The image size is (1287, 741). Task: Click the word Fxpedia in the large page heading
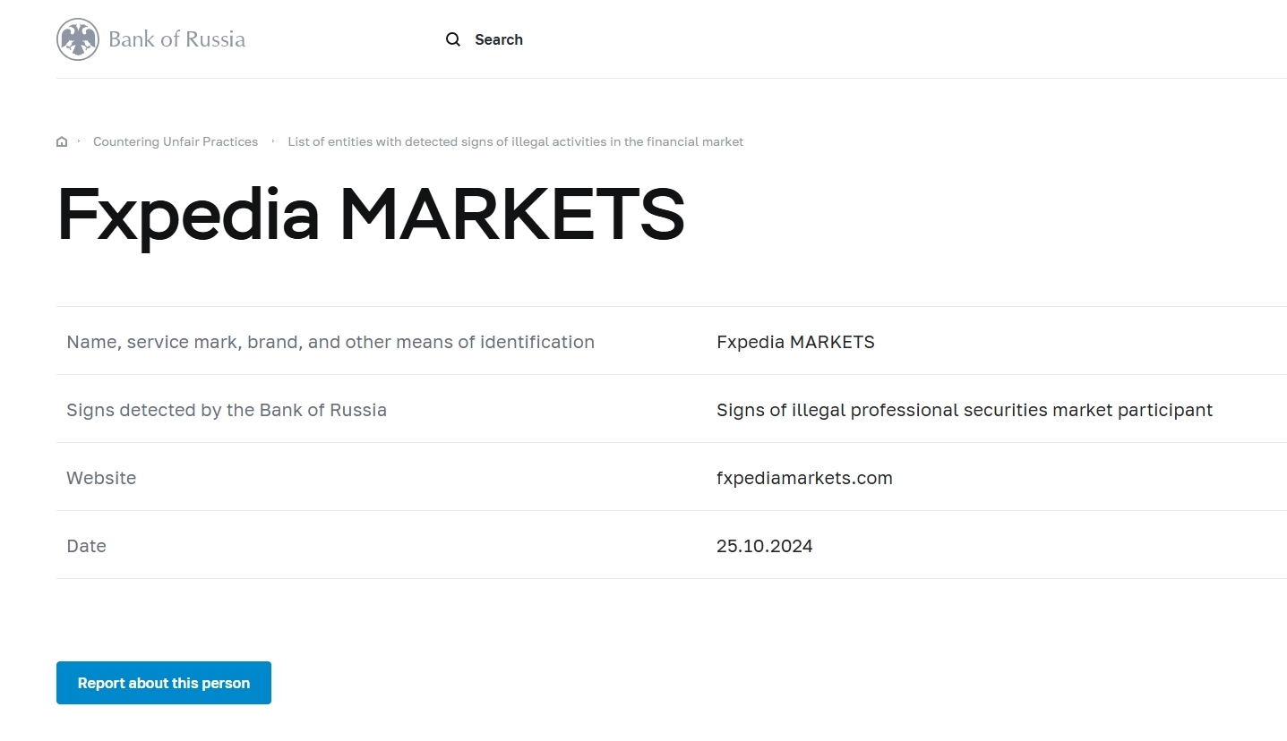click(188, 215)
